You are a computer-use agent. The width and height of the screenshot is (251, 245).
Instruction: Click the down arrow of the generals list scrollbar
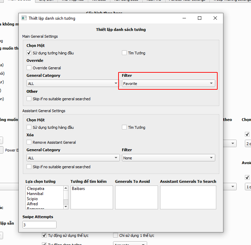(66, 206)
